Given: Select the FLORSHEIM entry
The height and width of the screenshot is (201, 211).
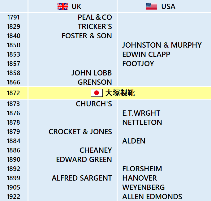Looking at the screenshot, I should pyautogui.click(x=142, y=169).
